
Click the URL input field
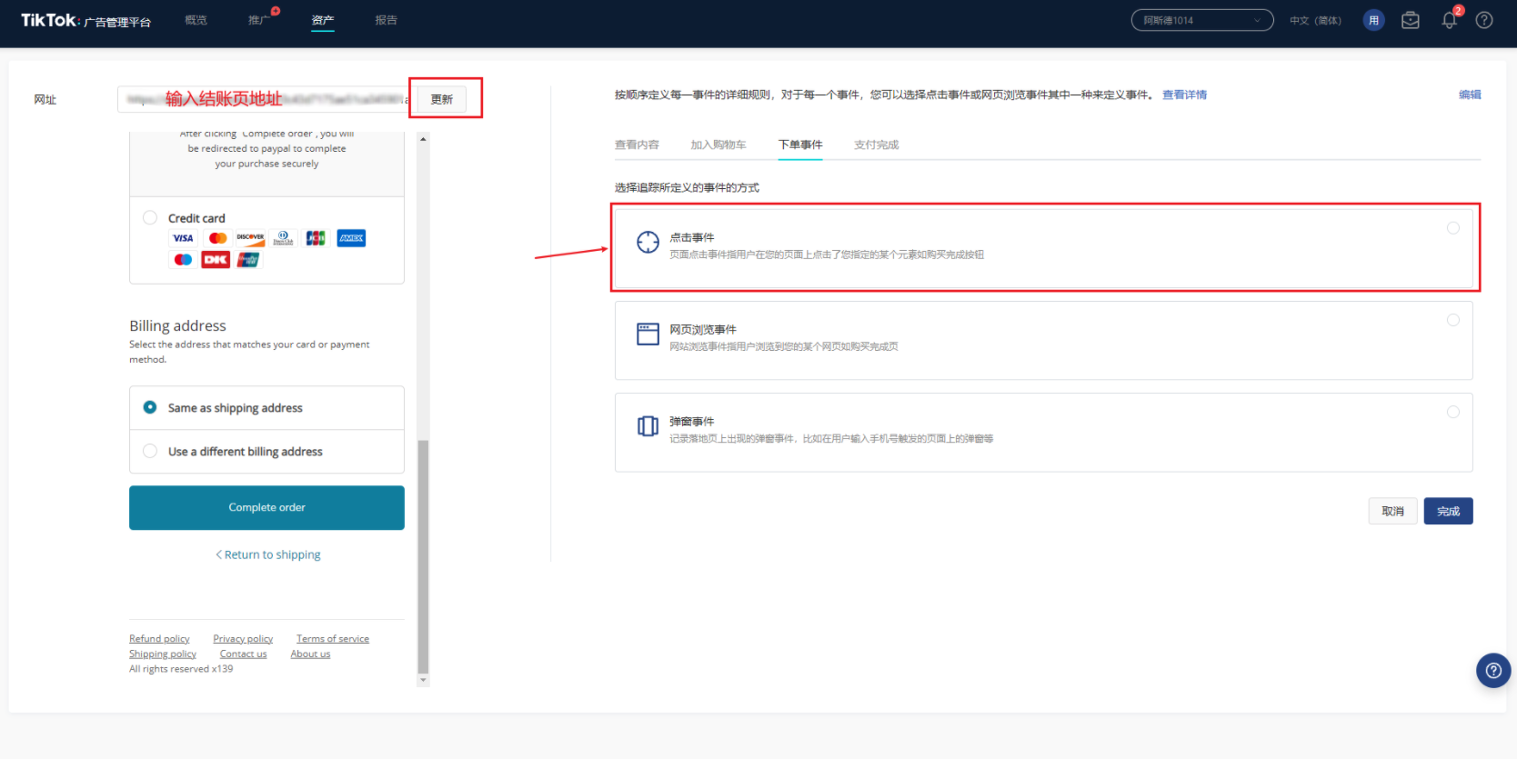click(x=264, y=99)
